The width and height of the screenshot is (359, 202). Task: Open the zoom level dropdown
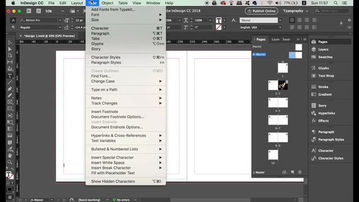(62, 11)
